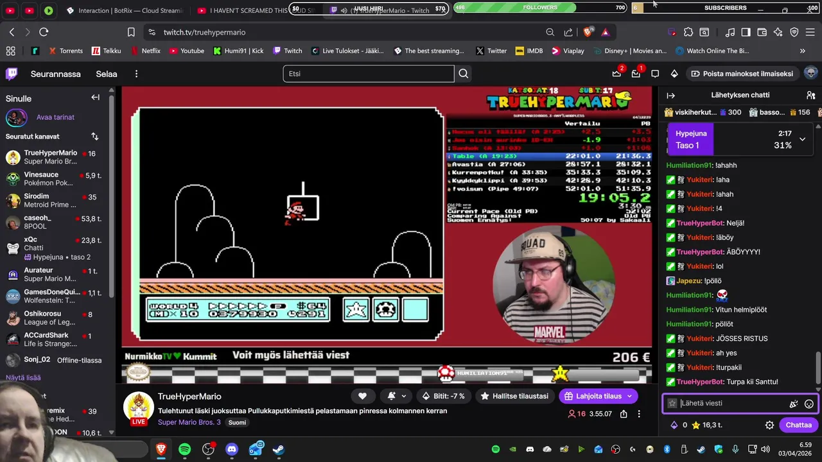Open the Get Bits diamond icon
Screen dimensions: 822x462
tap(674, 74)
